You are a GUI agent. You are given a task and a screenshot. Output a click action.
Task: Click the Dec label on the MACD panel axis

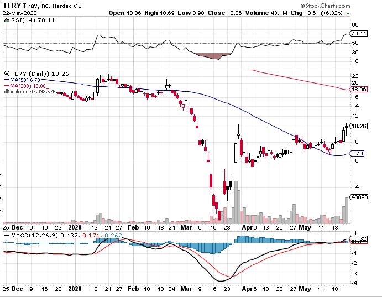[x=17, y=289]
